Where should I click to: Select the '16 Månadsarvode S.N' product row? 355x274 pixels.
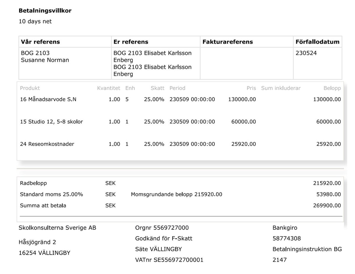pos(180,100)
